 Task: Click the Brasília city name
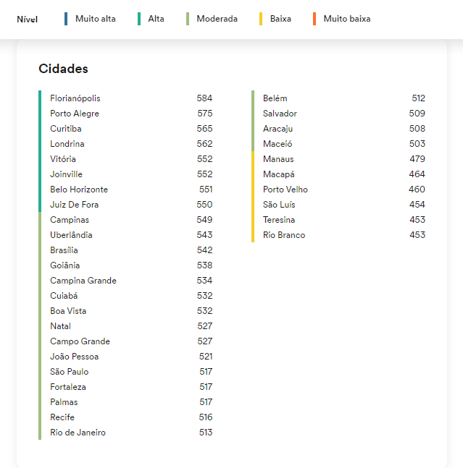[64, 250]
